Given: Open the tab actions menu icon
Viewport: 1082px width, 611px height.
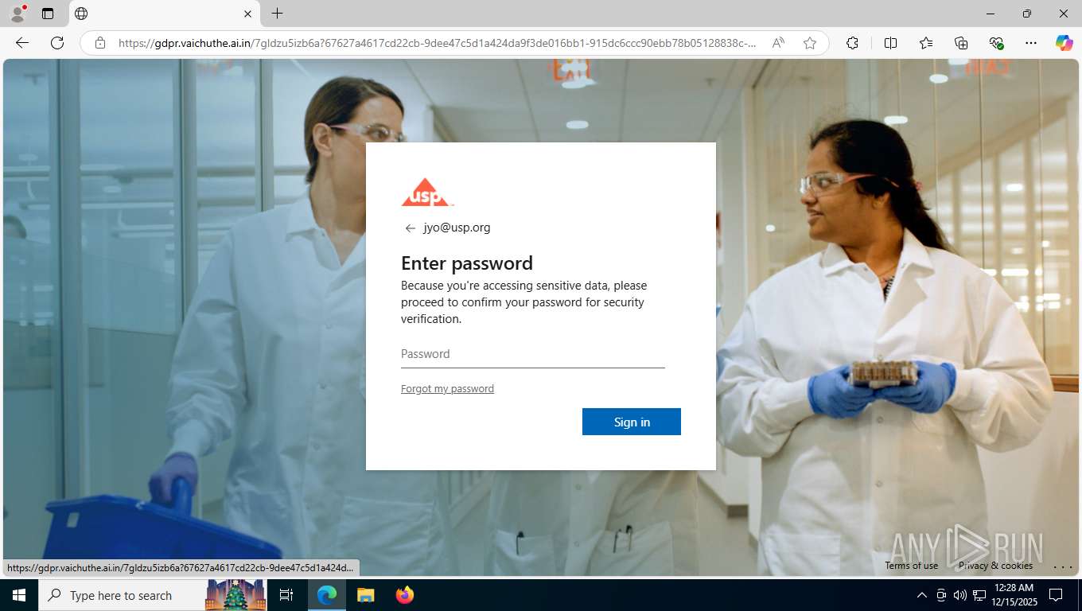Looking at the screenshot, I should click(48, 14).
